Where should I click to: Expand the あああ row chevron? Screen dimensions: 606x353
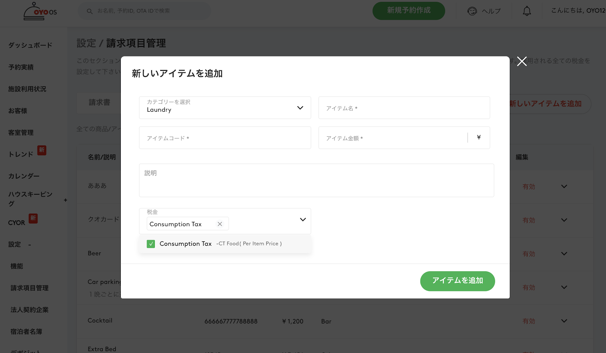click(564, 186)
